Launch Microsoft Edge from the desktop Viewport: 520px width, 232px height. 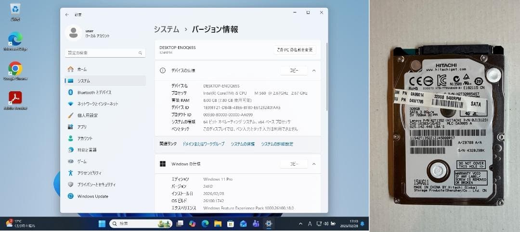click(x=15, y=41)
